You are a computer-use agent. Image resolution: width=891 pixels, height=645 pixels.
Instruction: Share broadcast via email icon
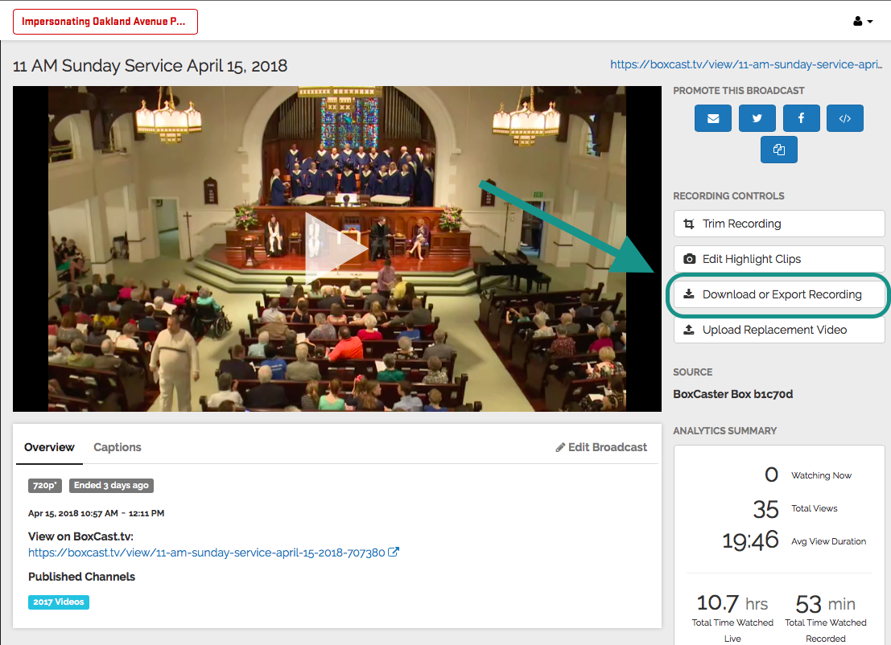(712, 118)
